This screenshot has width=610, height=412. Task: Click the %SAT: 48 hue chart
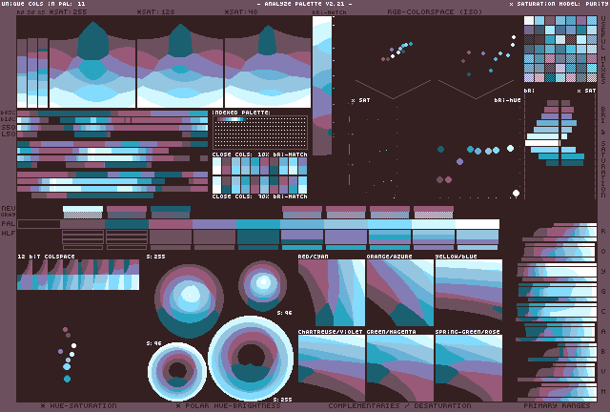pyautogui.click(x=268, y=64)
